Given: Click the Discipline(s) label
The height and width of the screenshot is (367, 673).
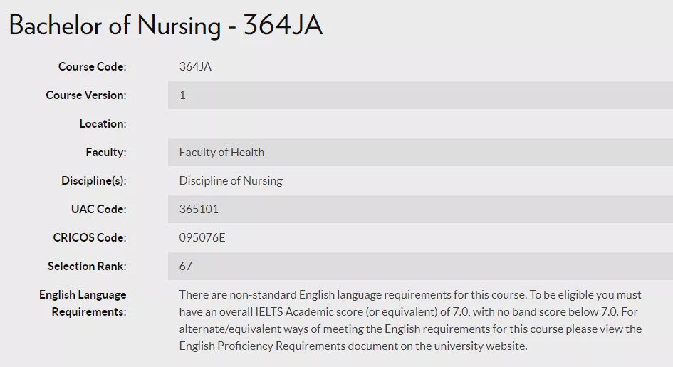Looking at the screenshot, I should 93,180.
